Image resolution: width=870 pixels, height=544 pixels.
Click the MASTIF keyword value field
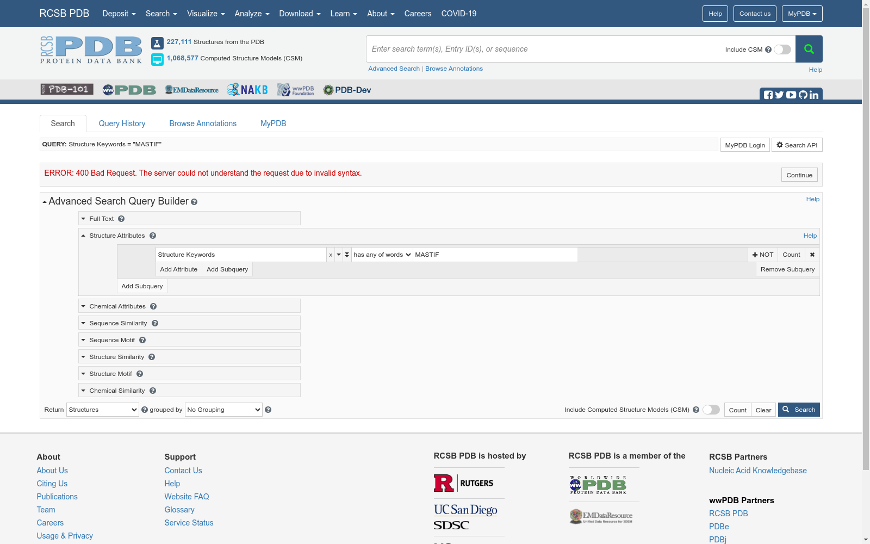pyautogui.click(x=495, y=255)
